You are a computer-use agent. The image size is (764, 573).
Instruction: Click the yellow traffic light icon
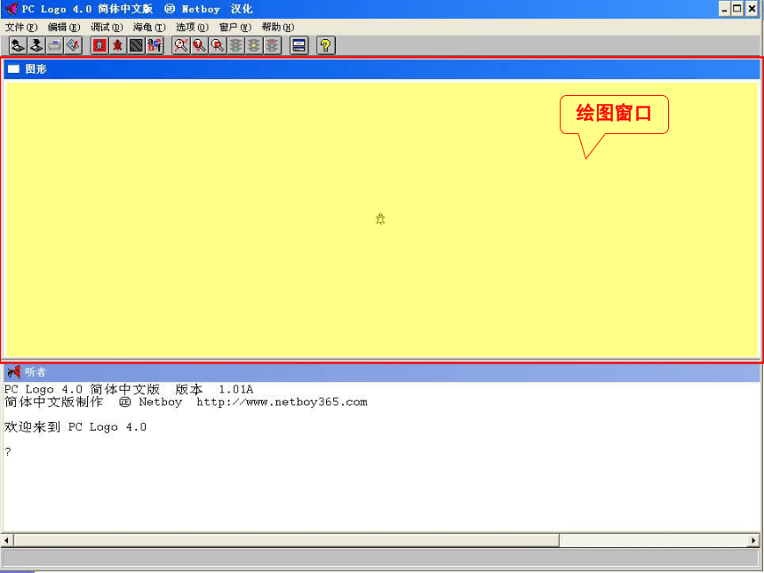254,45
